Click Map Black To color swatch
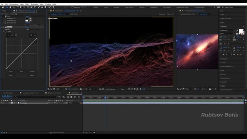247x139 pixels. coord(27,19)
